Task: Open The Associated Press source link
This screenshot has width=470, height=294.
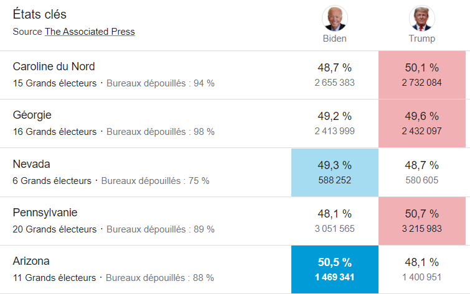Action: coord(90,32)
